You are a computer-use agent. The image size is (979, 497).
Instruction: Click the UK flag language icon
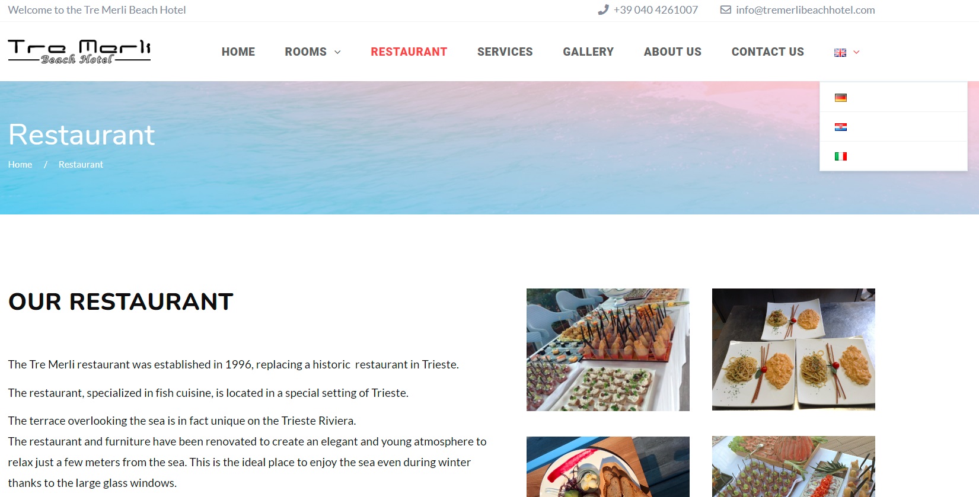point(840,53)
